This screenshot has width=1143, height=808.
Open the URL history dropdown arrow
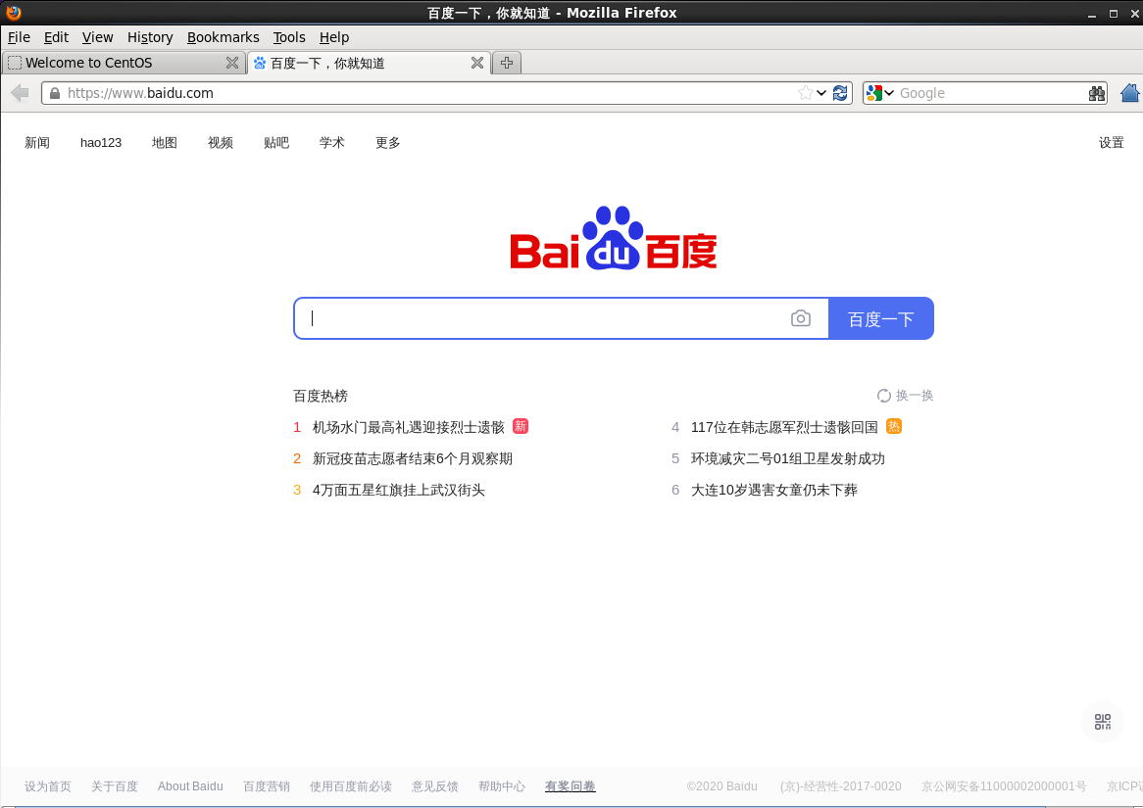821,93
